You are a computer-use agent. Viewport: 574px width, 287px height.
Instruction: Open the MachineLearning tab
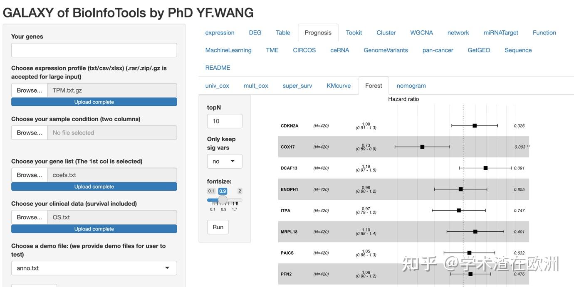coord(228,50)
